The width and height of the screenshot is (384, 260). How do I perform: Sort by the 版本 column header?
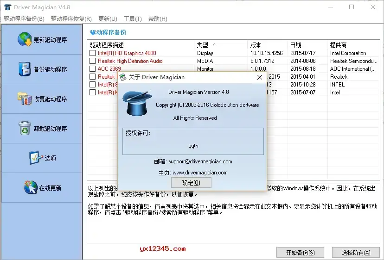click(268, 45)
